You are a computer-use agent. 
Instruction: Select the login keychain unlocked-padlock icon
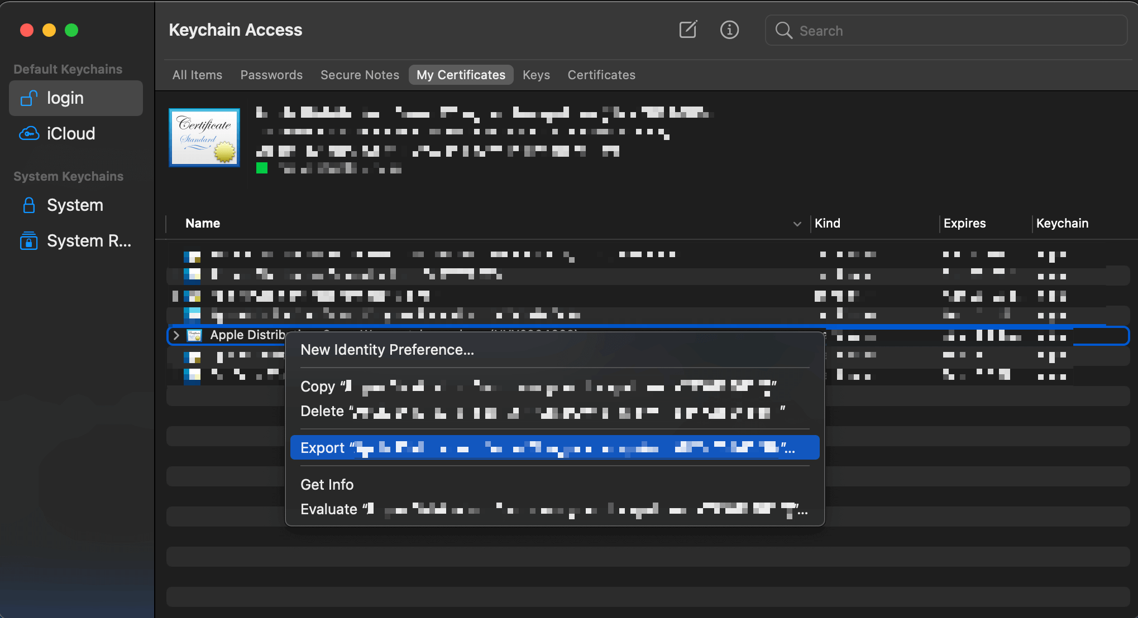coord(29,98)
